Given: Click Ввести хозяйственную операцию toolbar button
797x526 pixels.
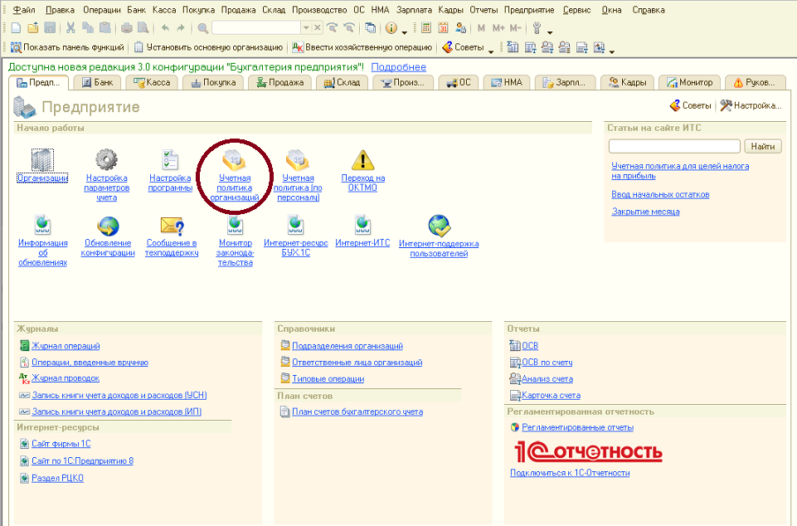Looking at the screenshot, I should pos(362,47).
